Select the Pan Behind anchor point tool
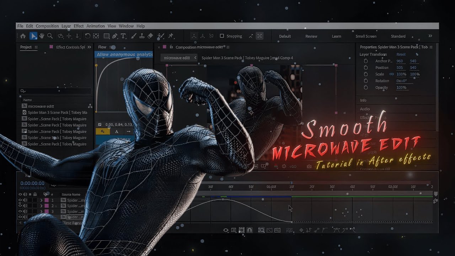Image resolution: width=455 pixels, height=256 pixels. [96, 36]
